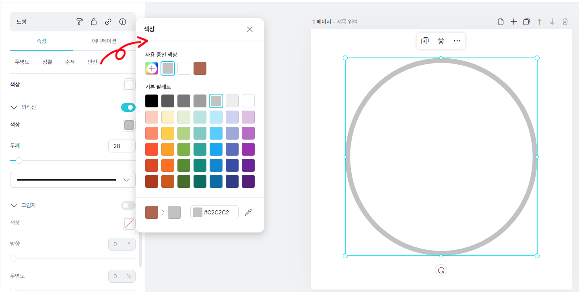Choose dark purple bottom-row palette swatch
This screenshot has height=292, width=579.
248,181
